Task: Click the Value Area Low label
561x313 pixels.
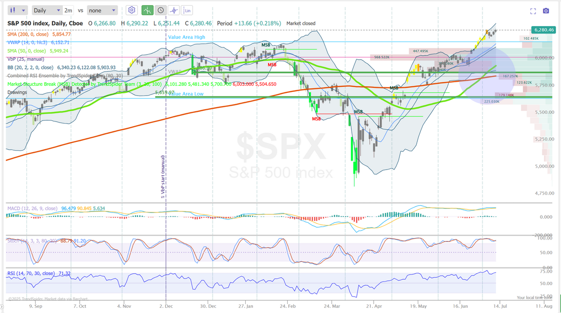Action: pos(186,94)
